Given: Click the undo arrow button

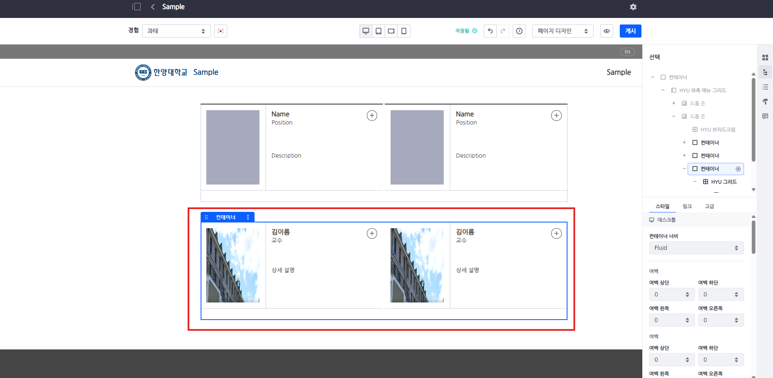Looking at the screenshot, I should tap(490, 31).
